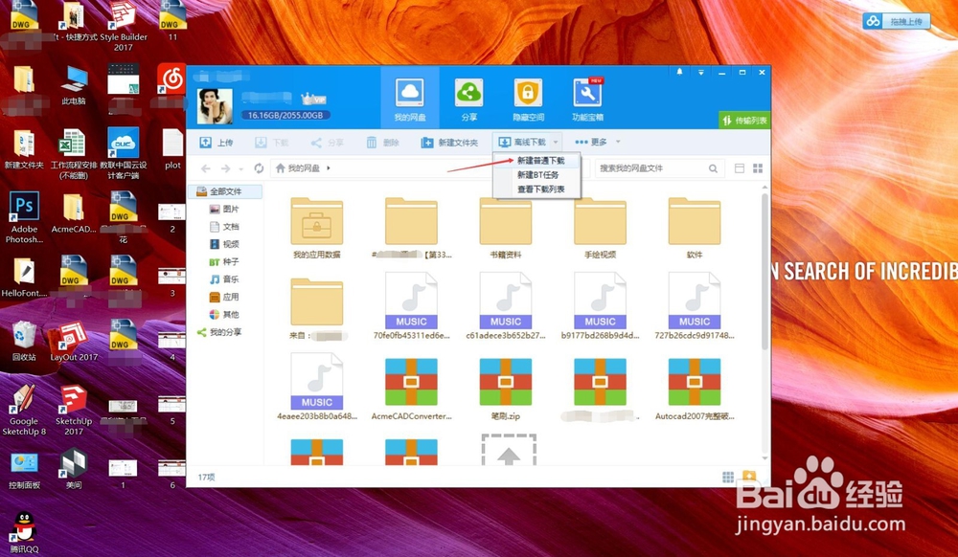958x557 pixels.
Task: Open 我的分享 in the sidebar
Action: click(x=219, y=332)
